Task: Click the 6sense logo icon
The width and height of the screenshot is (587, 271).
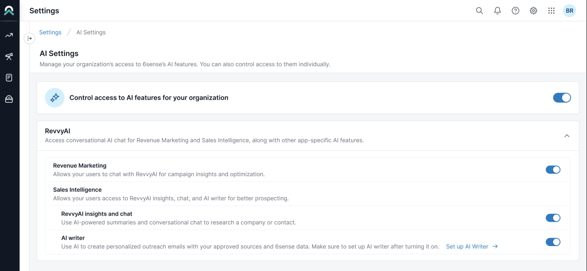Action: coord(9,10)
